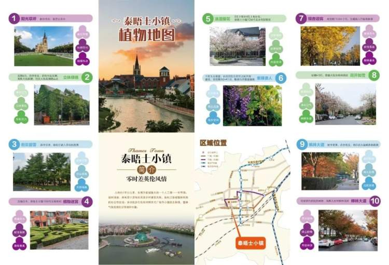Screen dimensions: 389x265
Task: Open the blossom-lined street photo in section 8
Action: pyautogui.click(x=345, y=104)
